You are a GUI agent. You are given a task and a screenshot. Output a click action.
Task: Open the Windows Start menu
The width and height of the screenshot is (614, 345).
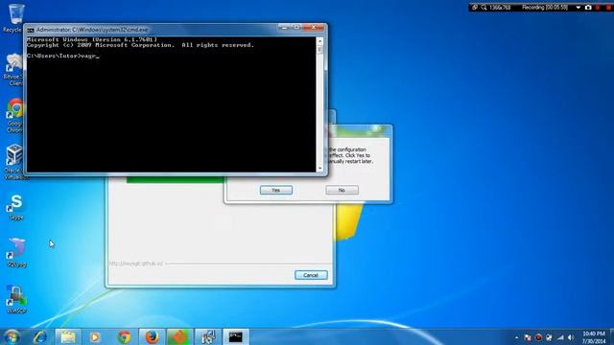[12, 336]
